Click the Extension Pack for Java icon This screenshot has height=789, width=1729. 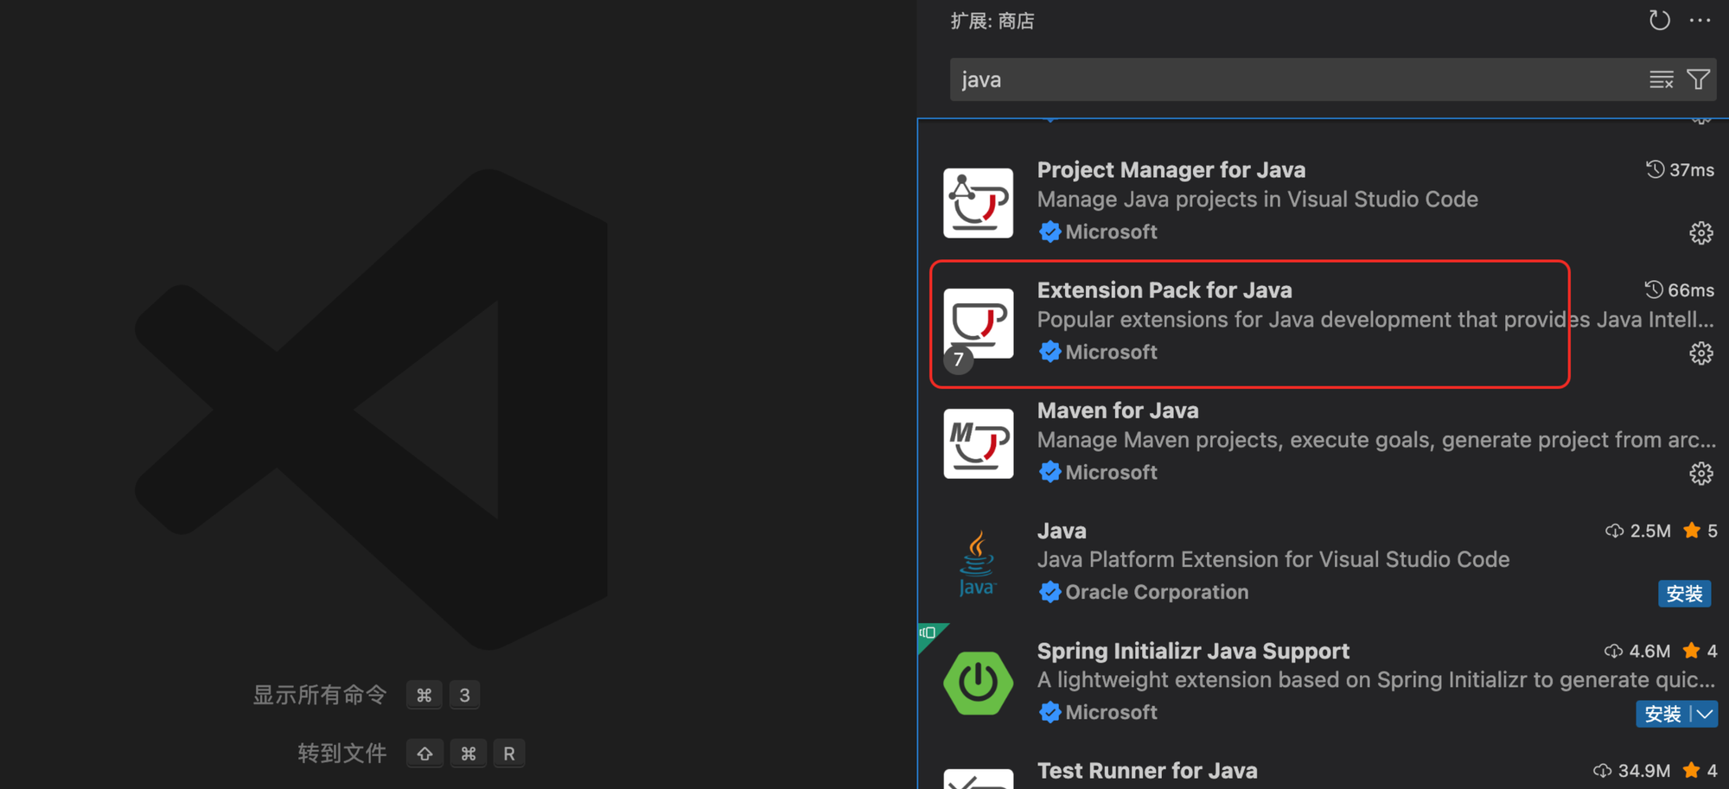[978, 323]
